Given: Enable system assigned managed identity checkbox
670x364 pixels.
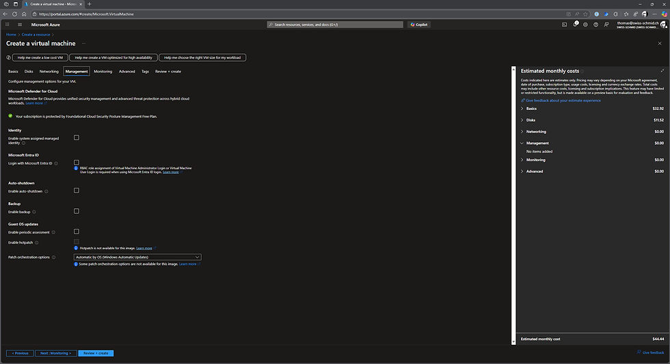Looking at the screenshot, I should pos(77,138).
